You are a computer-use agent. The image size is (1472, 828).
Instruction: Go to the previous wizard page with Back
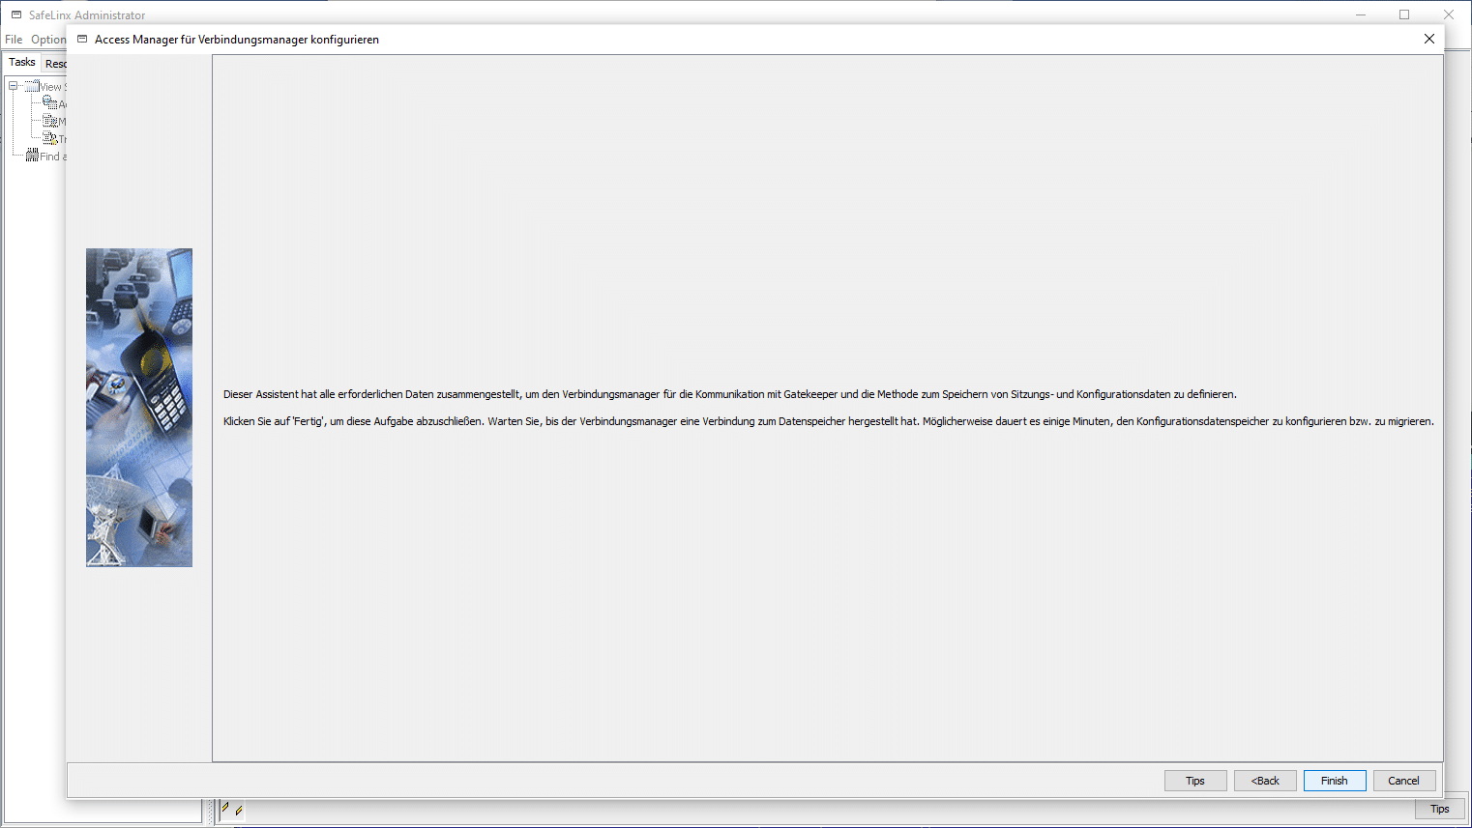pos(1264,781)
